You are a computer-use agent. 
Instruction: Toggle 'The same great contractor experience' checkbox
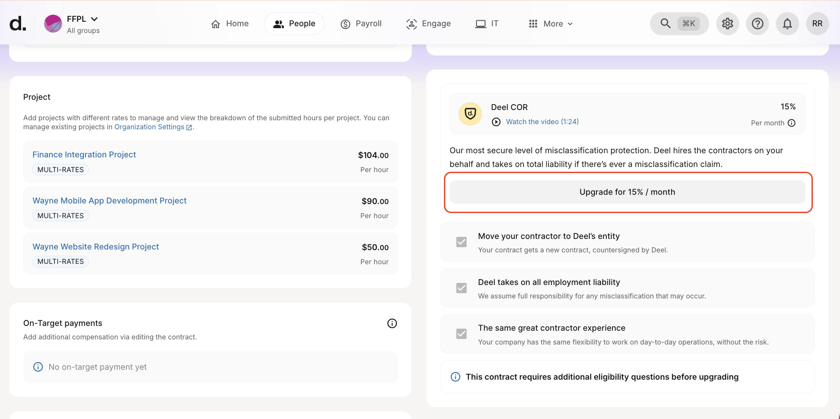coord(461,334)
